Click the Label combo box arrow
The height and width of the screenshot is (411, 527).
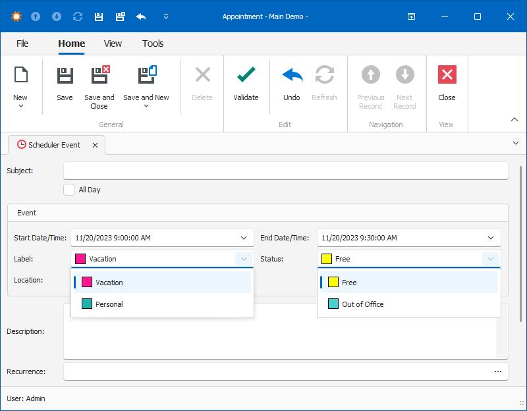(x=244, y=259)
